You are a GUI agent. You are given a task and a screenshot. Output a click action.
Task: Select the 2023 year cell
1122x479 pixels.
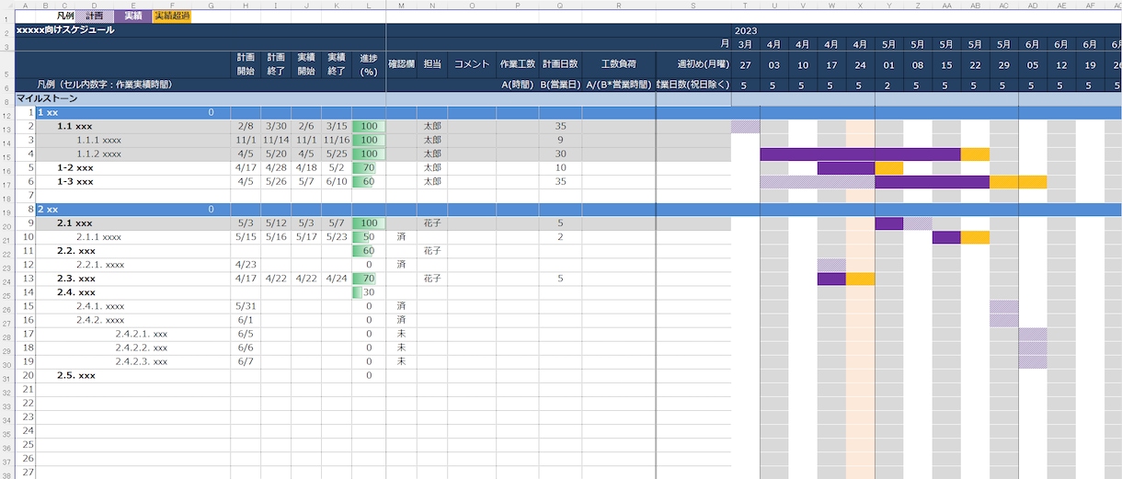[x=746, y=30]
